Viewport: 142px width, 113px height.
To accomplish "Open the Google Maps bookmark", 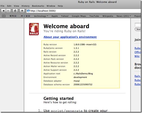I will [79, 16].
